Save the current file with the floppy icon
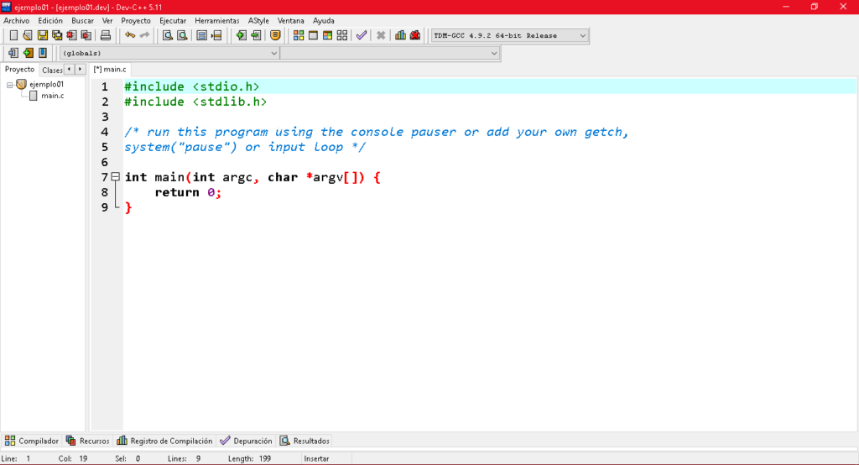The image size is (859, 465). (42, 35)
